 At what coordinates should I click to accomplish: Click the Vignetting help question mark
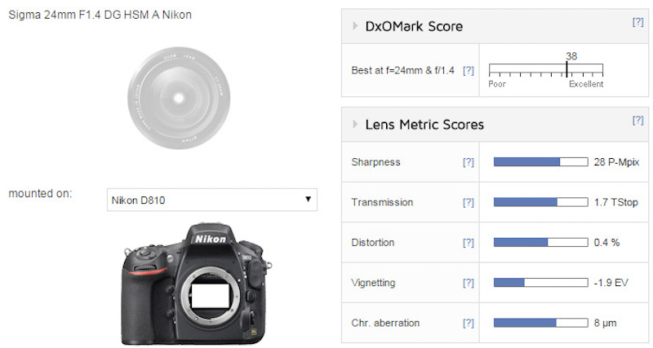[x=468, y=283]
